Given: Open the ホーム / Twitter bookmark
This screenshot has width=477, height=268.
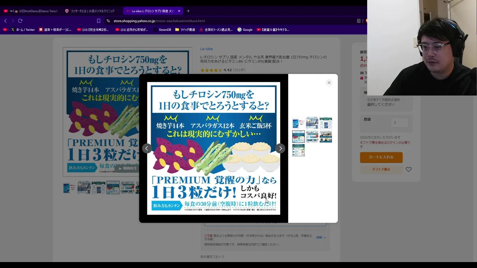Looking at the screenshot, I should click(x=23, y=29).
